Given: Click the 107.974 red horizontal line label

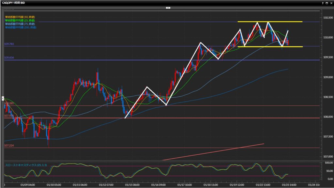Looking at the screenshot, I should (8, 116).
